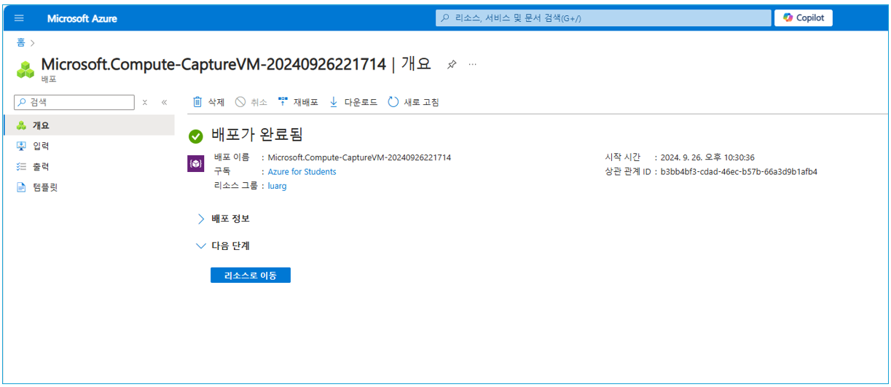Click 취소 toolbar button

click(251, 102)
